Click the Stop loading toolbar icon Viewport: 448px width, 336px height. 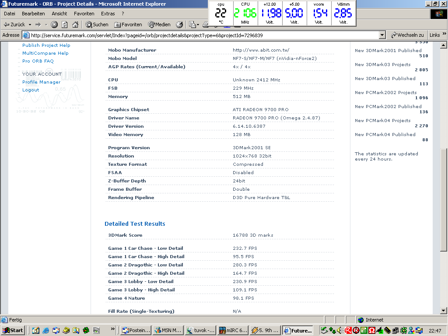(x=54, y=24)
